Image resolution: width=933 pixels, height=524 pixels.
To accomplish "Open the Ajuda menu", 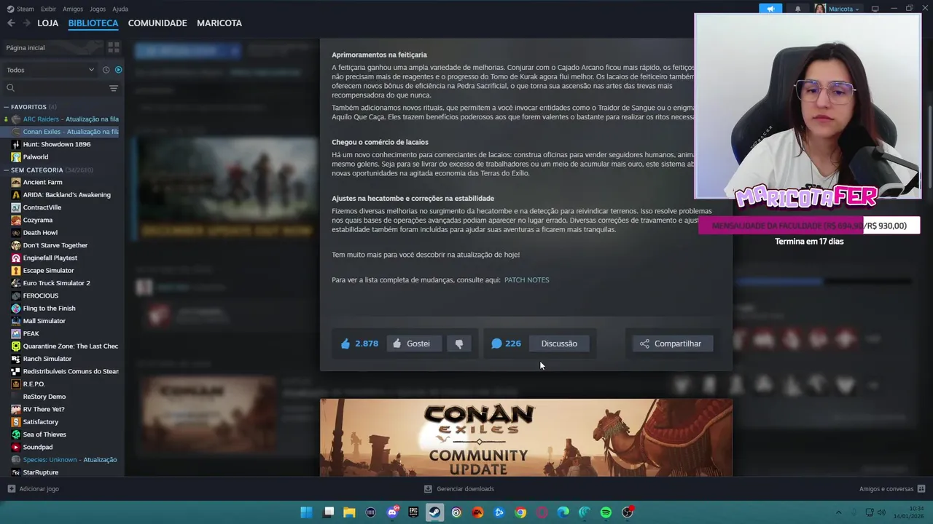I will click(x=120, y=9).
